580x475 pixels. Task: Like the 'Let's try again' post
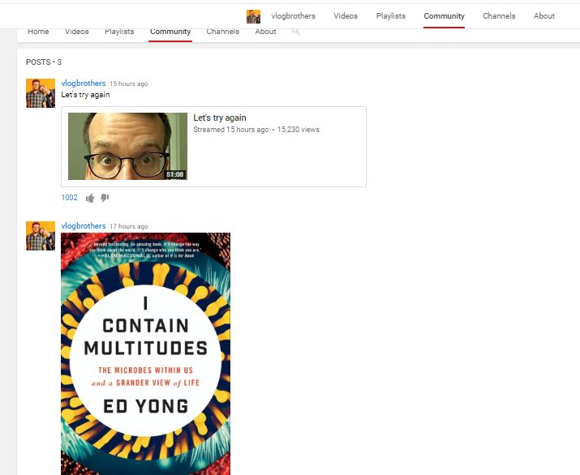pos(90,198)
